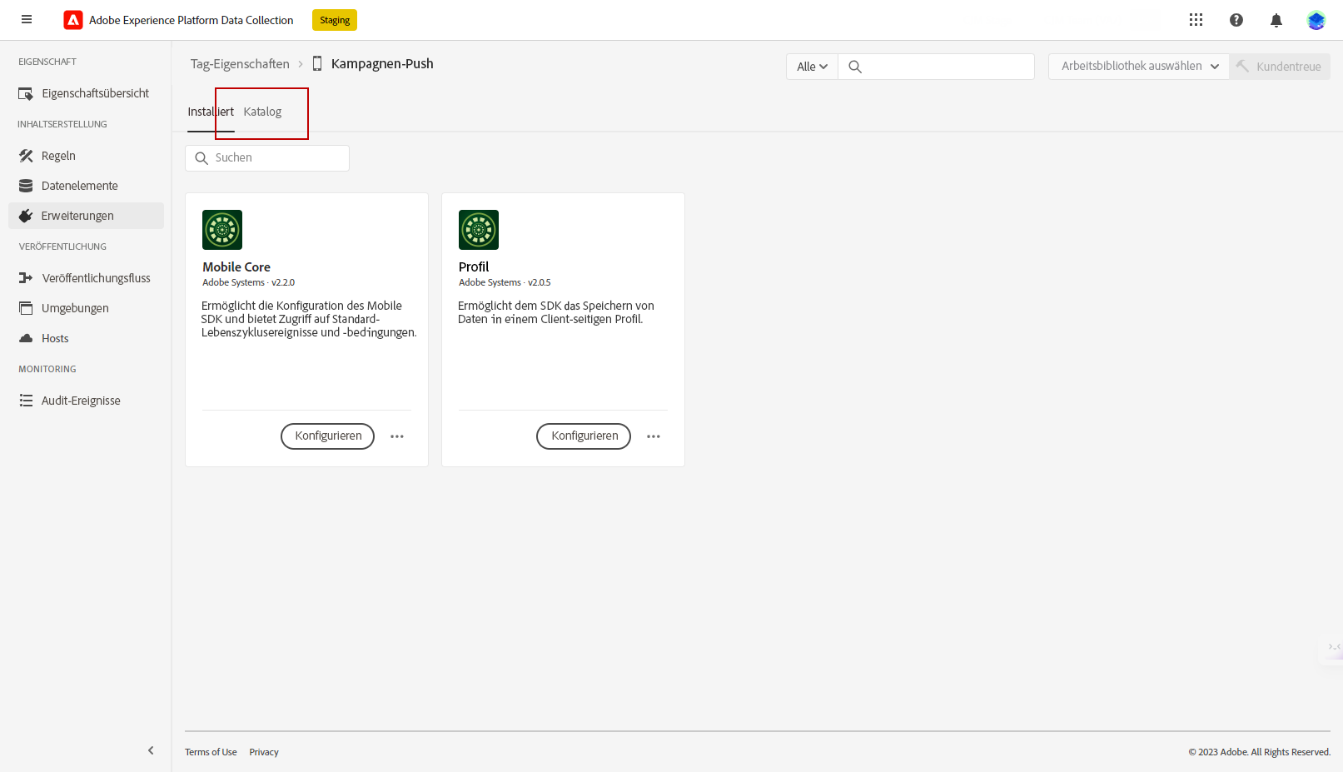
Task: Open Eigenschaftsübersicht in sidebar
Action: pos(87,93)
